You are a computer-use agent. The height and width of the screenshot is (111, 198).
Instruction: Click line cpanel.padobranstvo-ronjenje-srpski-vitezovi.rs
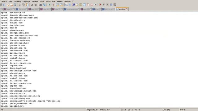31,101
